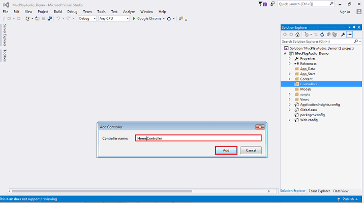This screenshot has height=203, width=364.
Task: Click the Redo arrow icon
Action: 68,19
